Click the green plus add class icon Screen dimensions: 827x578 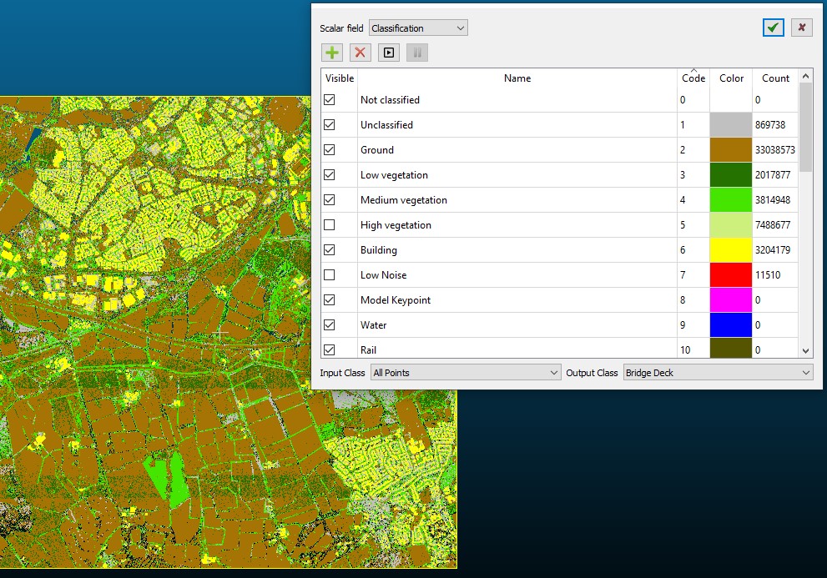332,53
